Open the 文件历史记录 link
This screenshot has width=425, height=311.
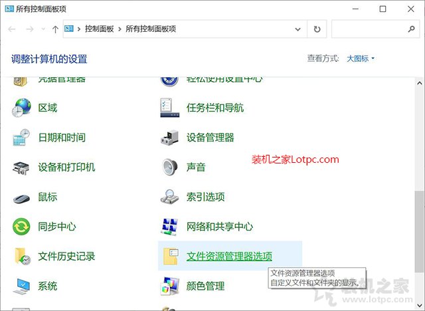[66, 257]
